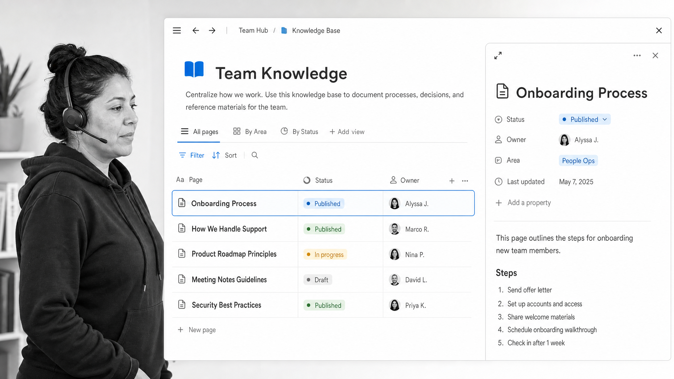Click the page icon on Meeting Notes Guidelines row
The image size is (674, 379).
point(182,279)
